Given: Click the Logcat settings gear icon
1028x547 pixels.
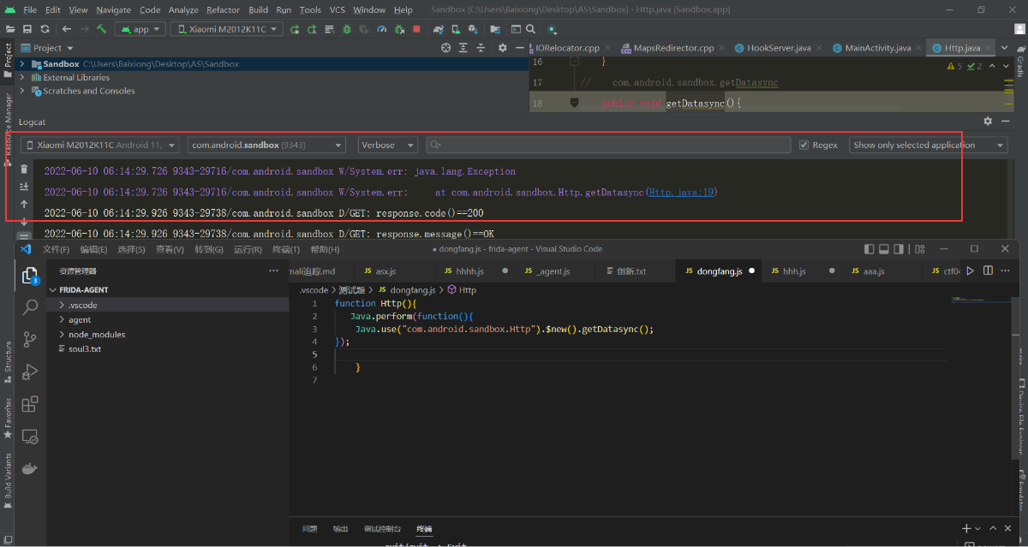Looking at the screenshot, I should 988,122.
